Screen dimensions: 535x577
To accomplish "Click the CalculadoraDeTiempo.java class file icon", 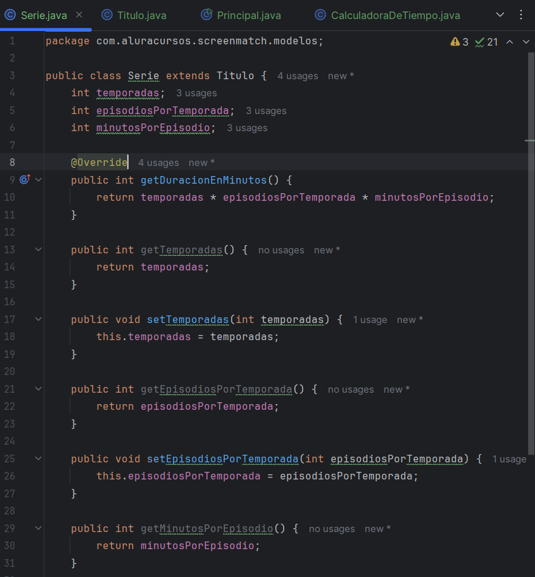I will pos(320,15).
